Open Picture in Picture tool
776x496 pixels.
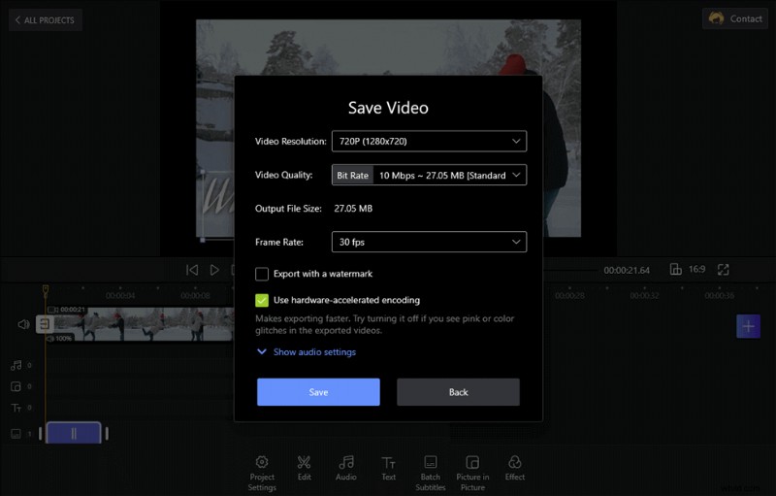[472, 474]
